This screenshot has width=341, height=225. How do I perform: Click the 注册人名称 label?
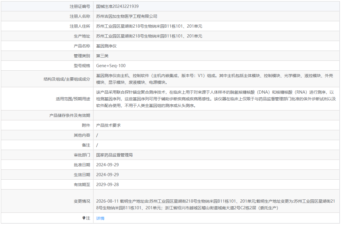80,16
